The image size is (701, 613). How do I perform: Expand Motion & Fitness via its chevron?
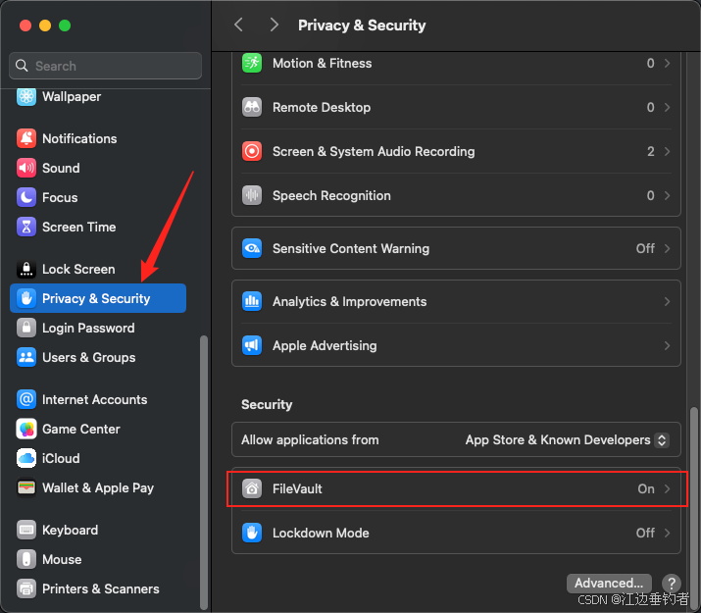[667, 63]
